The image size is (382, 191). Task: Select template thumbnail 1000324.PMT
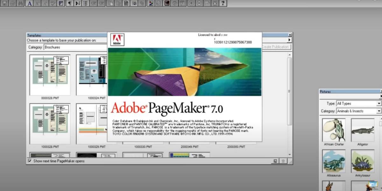click(91, 75)
